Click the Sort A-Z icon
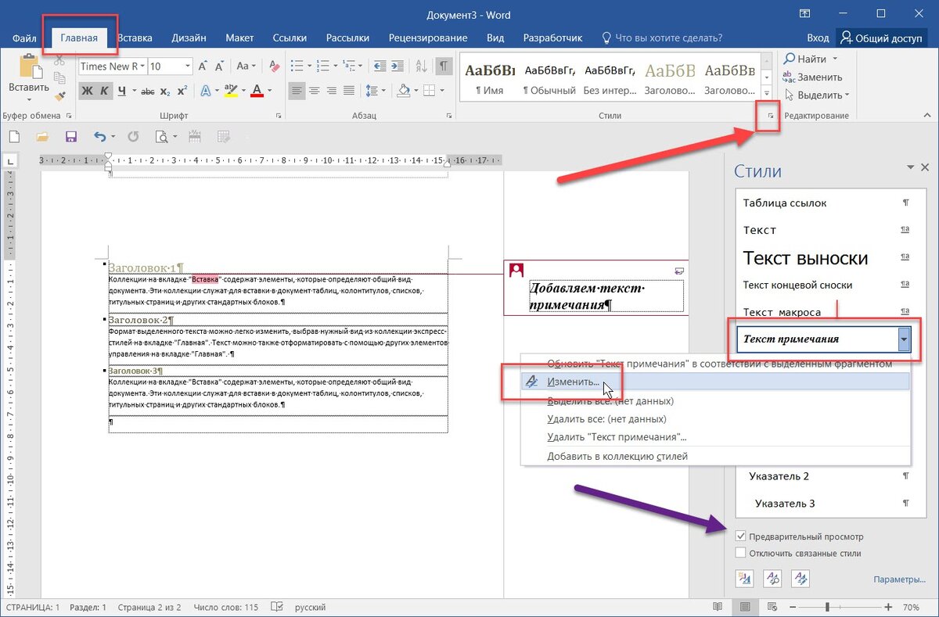Image resolution: width=939 pixels, height=617 pixels. click(x=420, y=66)
